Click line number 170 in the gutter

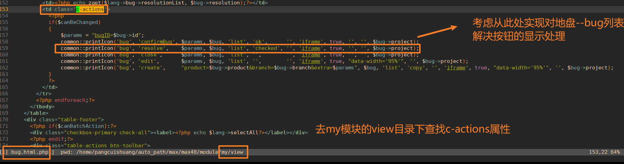4,120
